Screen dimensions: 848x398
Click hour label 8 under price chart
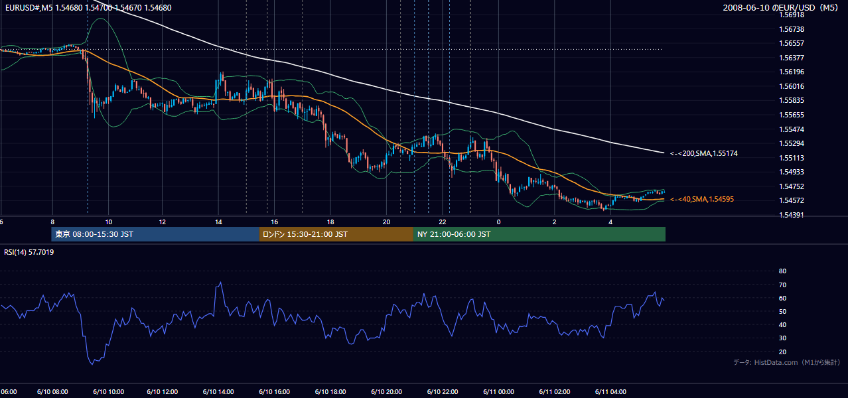tap(52, 222)
